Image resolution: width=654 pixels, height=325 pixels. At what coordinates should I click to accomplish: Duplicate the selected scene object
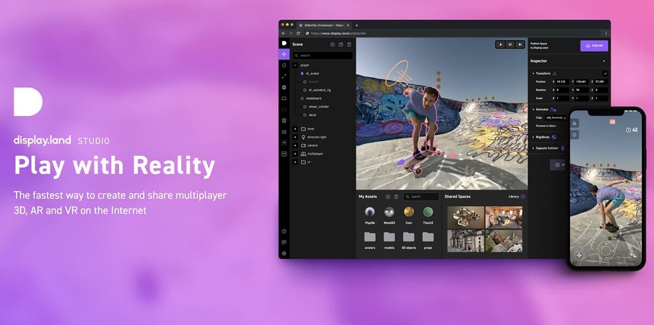point(341,44)
